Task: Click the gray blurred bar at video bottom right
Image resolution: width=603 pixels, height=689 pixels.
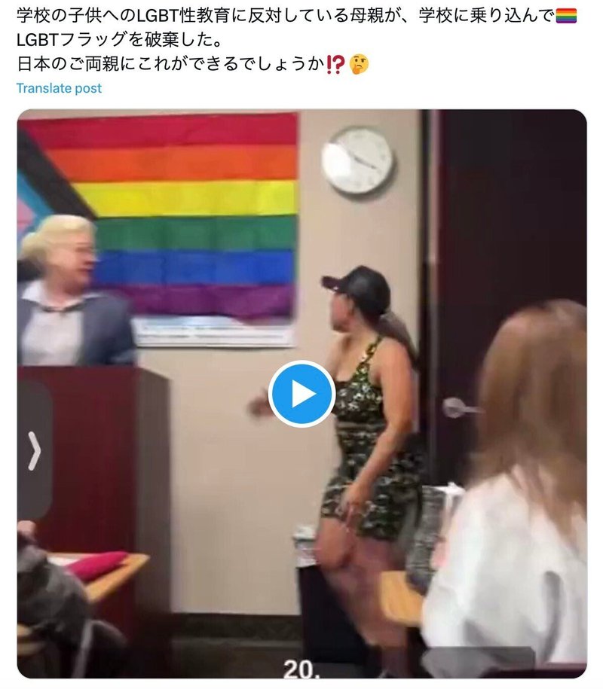Action: [x=479, y=660]
